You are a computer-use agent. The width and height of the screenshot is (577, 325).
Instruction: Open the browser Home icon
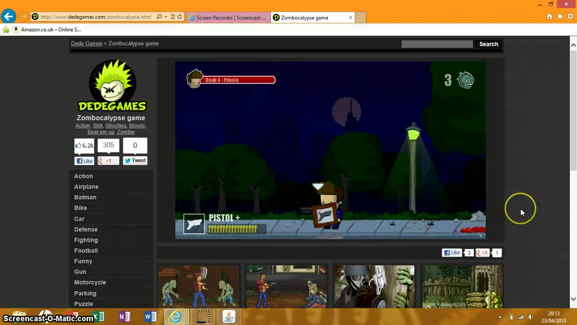click(x=549, y=17)
